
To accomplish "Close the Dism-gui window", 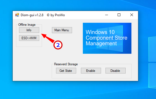I will pos(132,15).
